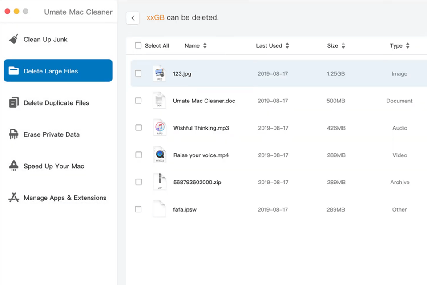Sort the file list by Name arrows
Screen dimensions: 427x285
pos(205,45)
